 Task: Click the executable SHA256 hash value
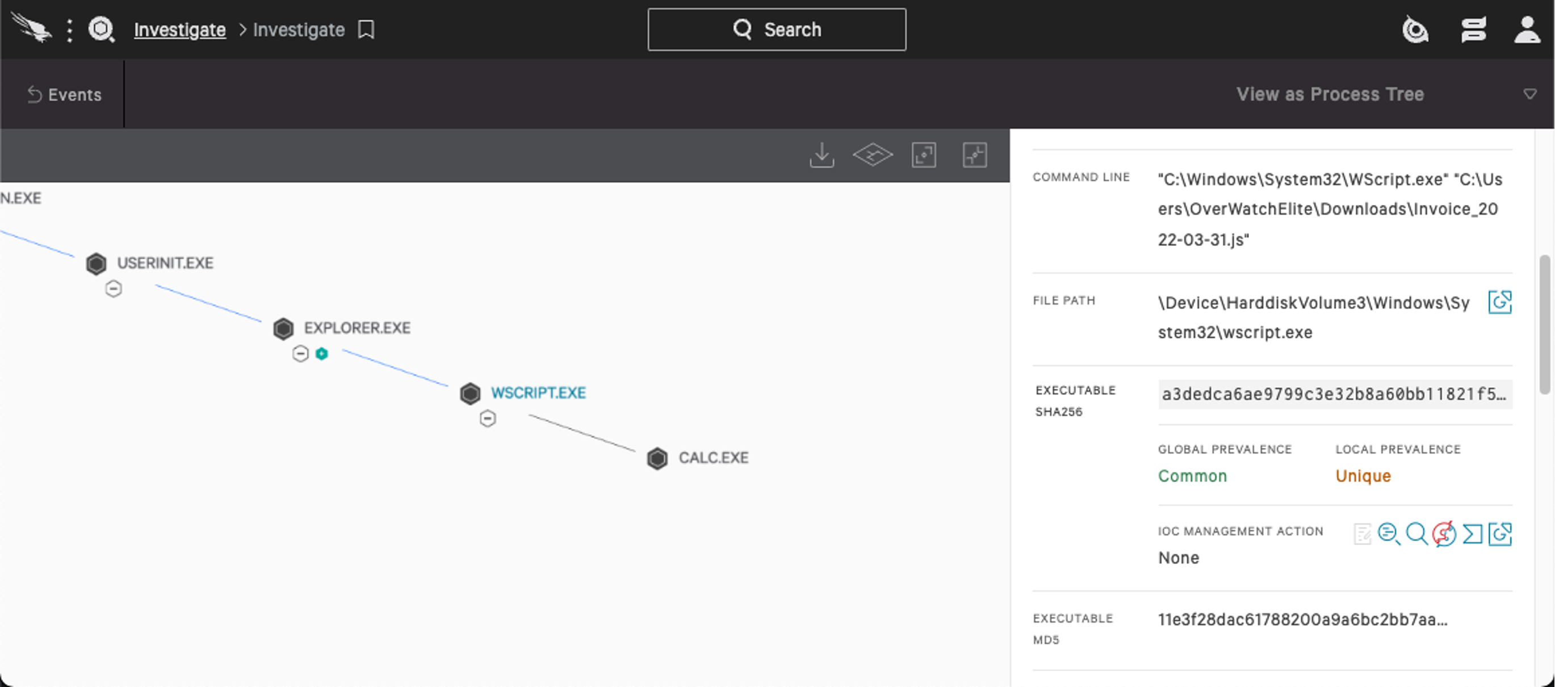(x=1335, y=394)
